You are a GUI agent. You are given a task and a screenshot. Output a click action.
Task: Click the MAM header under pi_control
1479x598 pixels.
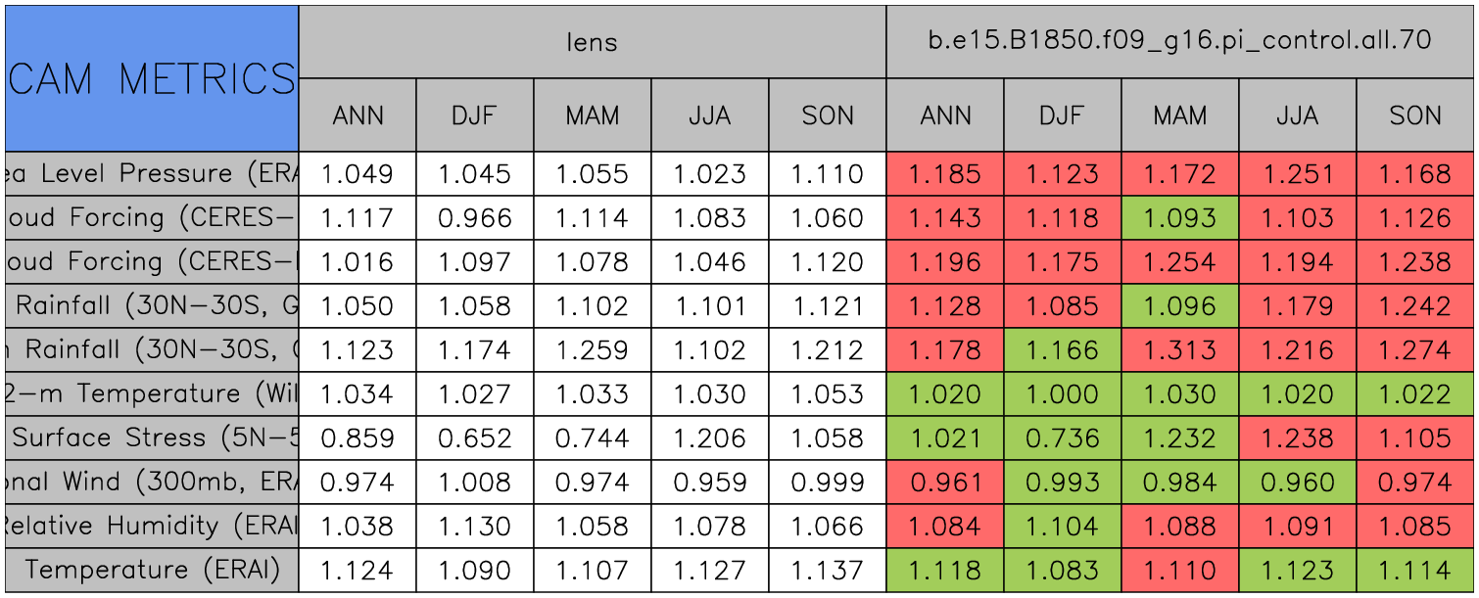tap(1180, 115)
